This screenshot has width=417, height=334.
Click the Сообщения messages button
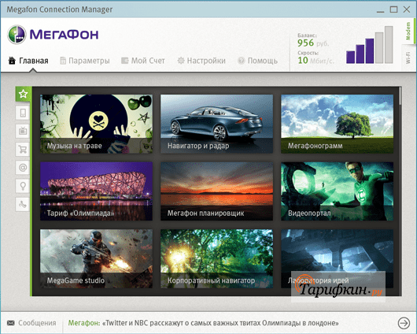pos(31,323)
